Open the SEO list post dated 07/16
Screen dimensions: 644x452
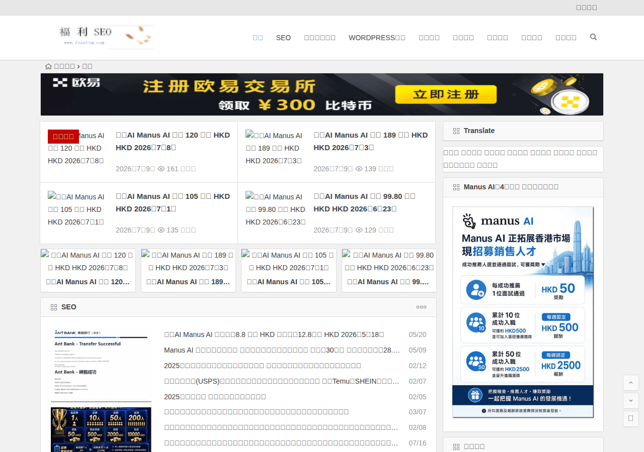pos(282,443)
